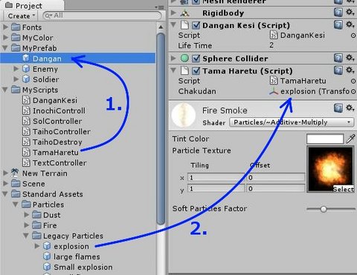Expand the Fonts folder arrow
Viewport: 357px width, 275px height.
point(6,27)
